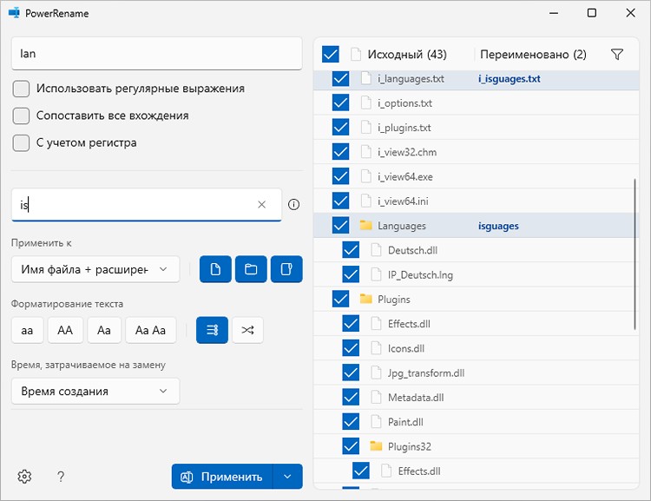The image size is (651, 501).
Task: Uncheck the i_languages.txt checkbox
Action: (340, 78)
